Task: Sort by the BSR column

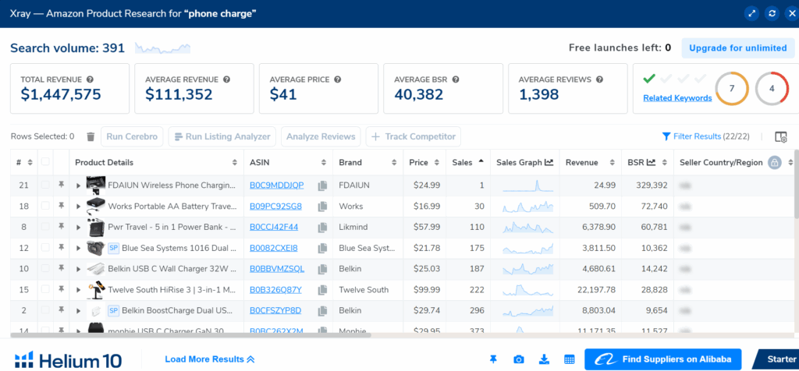Action: (x=664, y=163)
